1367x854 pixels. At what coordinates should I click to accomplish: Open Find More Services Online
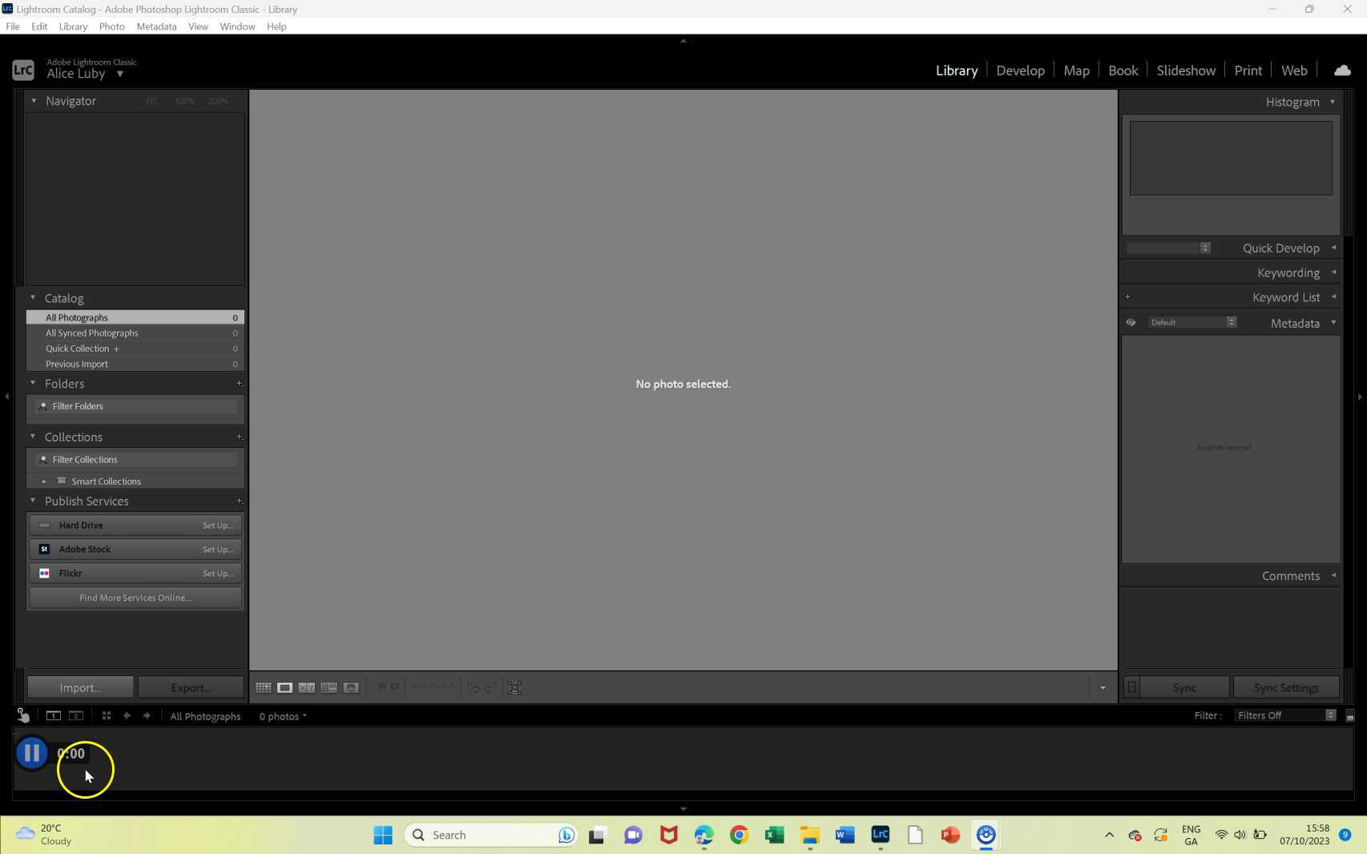[x=135, y=598]
